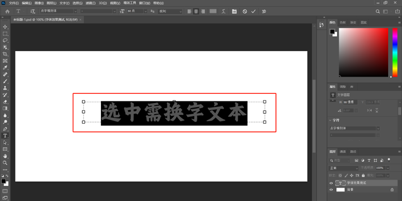Select the Move tool in the toolbar
The width and height of the screenshot is (402, 201).
click(x=5, y=27)
